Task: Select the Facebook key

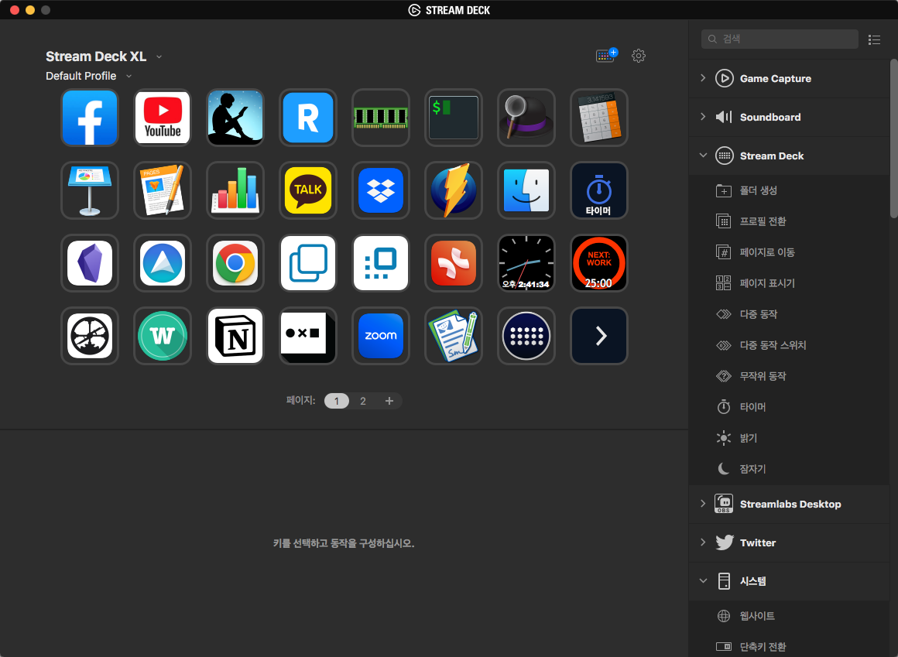Action: pyautogui.click(x=90, y=118)
